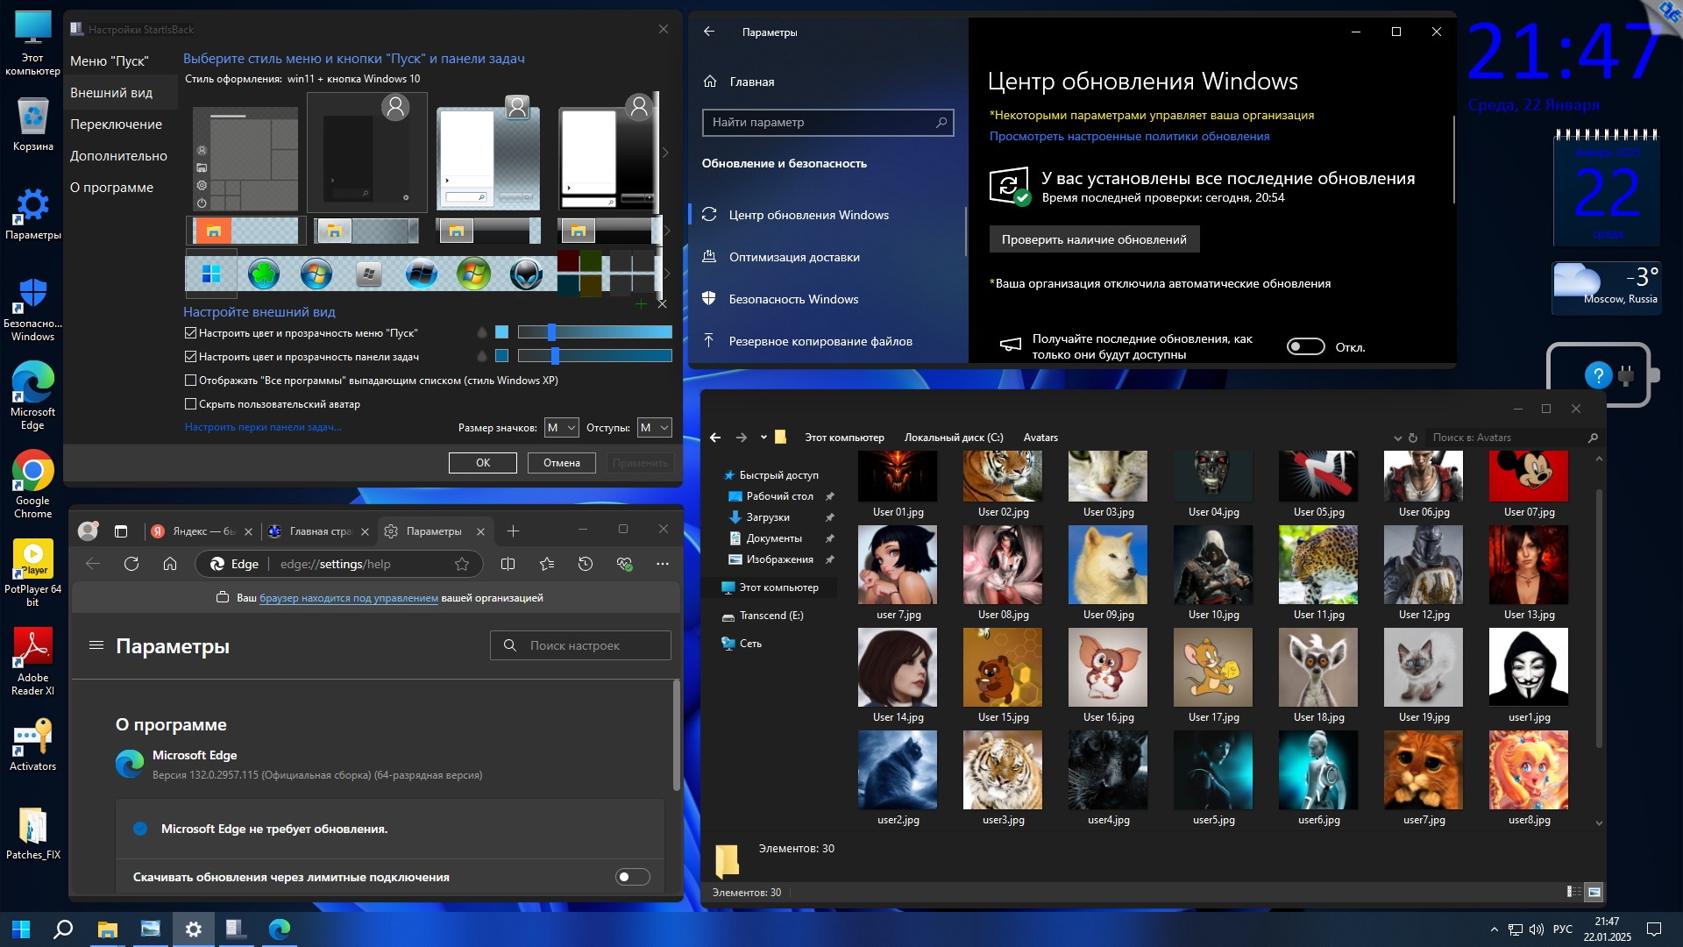
Task: Open the 'Отступы' dropdown
Action: [654, 428]
